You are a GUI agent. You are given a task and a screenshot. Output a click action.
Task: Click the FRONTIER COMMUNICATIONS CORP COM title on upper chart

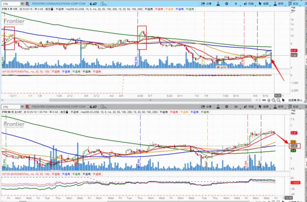pos(59,4)
